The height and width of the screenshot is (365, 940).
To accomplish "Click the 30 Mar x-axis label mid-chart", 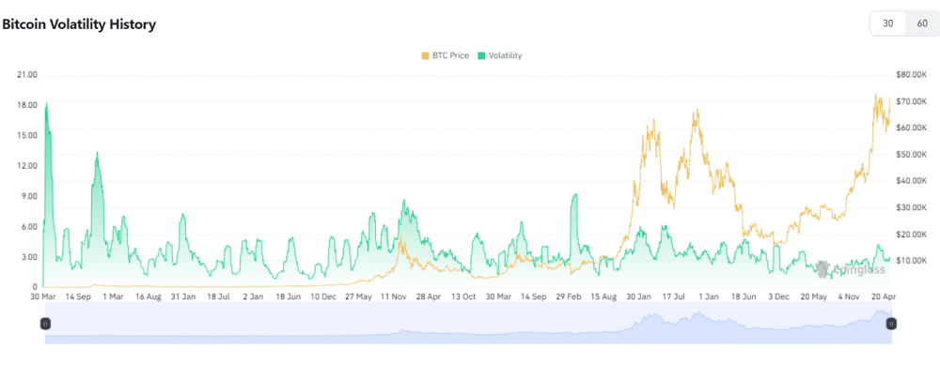I will pyautogui.click(x=498, y=297).
